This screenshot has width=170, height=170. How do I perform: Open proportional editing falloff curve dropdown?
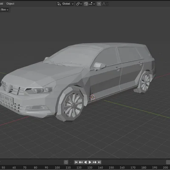[105, 4]
